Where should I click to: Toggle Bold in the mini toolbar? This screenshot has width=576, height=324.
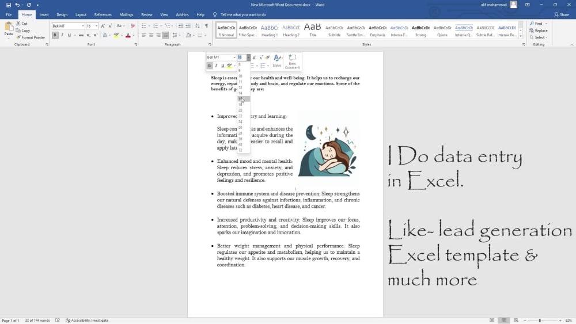210,66
